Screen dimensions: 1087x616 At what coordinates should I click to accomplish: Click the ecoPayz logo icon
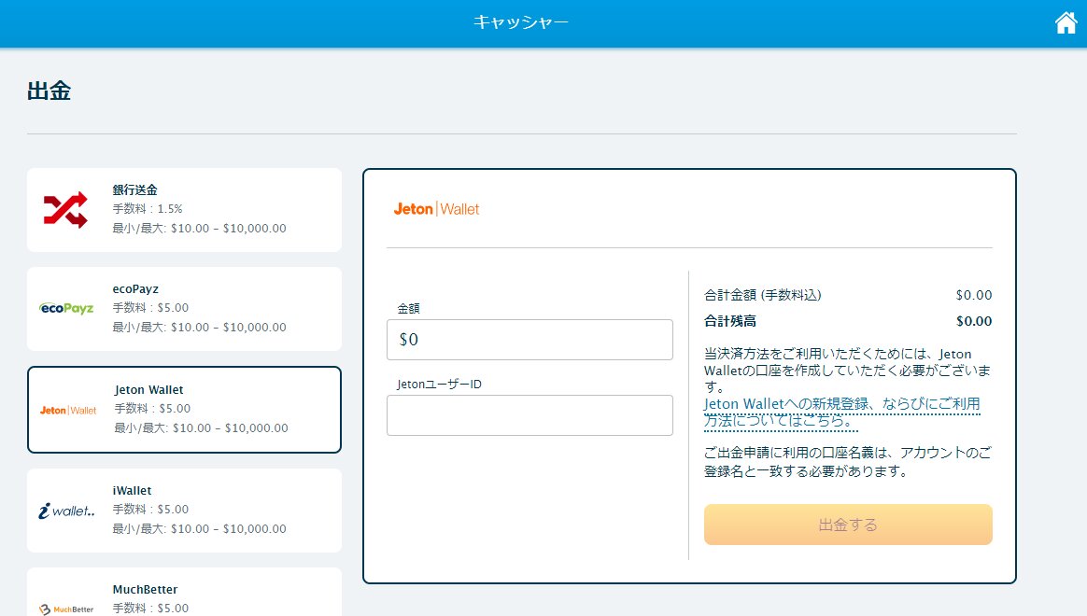click(66, 308)
